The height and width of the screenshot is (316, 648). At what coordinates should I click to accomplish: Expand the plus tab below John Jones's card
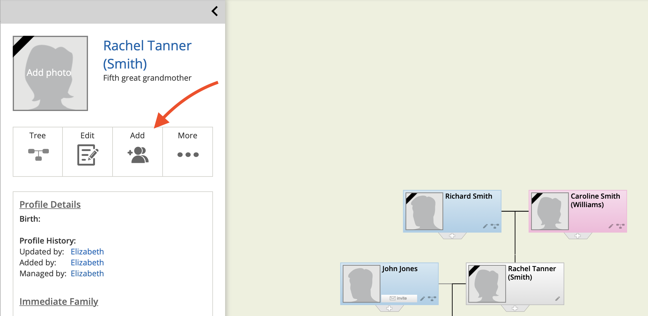[390, 308]
